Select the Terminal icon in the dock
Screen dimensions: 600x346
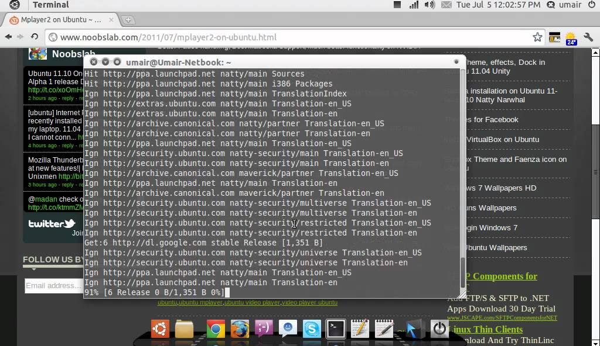click(x=336, y=329)
